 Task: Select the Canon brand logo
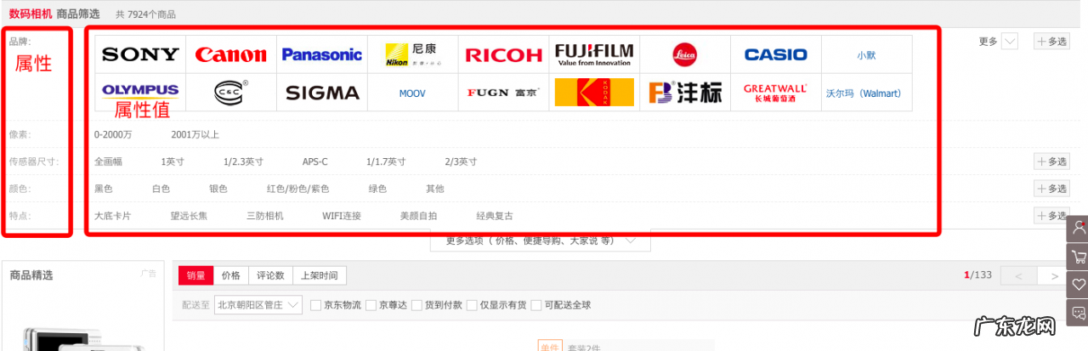tap(231, 54)
